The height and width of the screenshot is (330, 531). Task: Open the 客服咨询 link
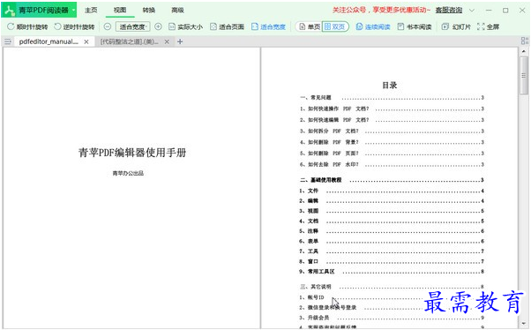(x=449, y=11)
